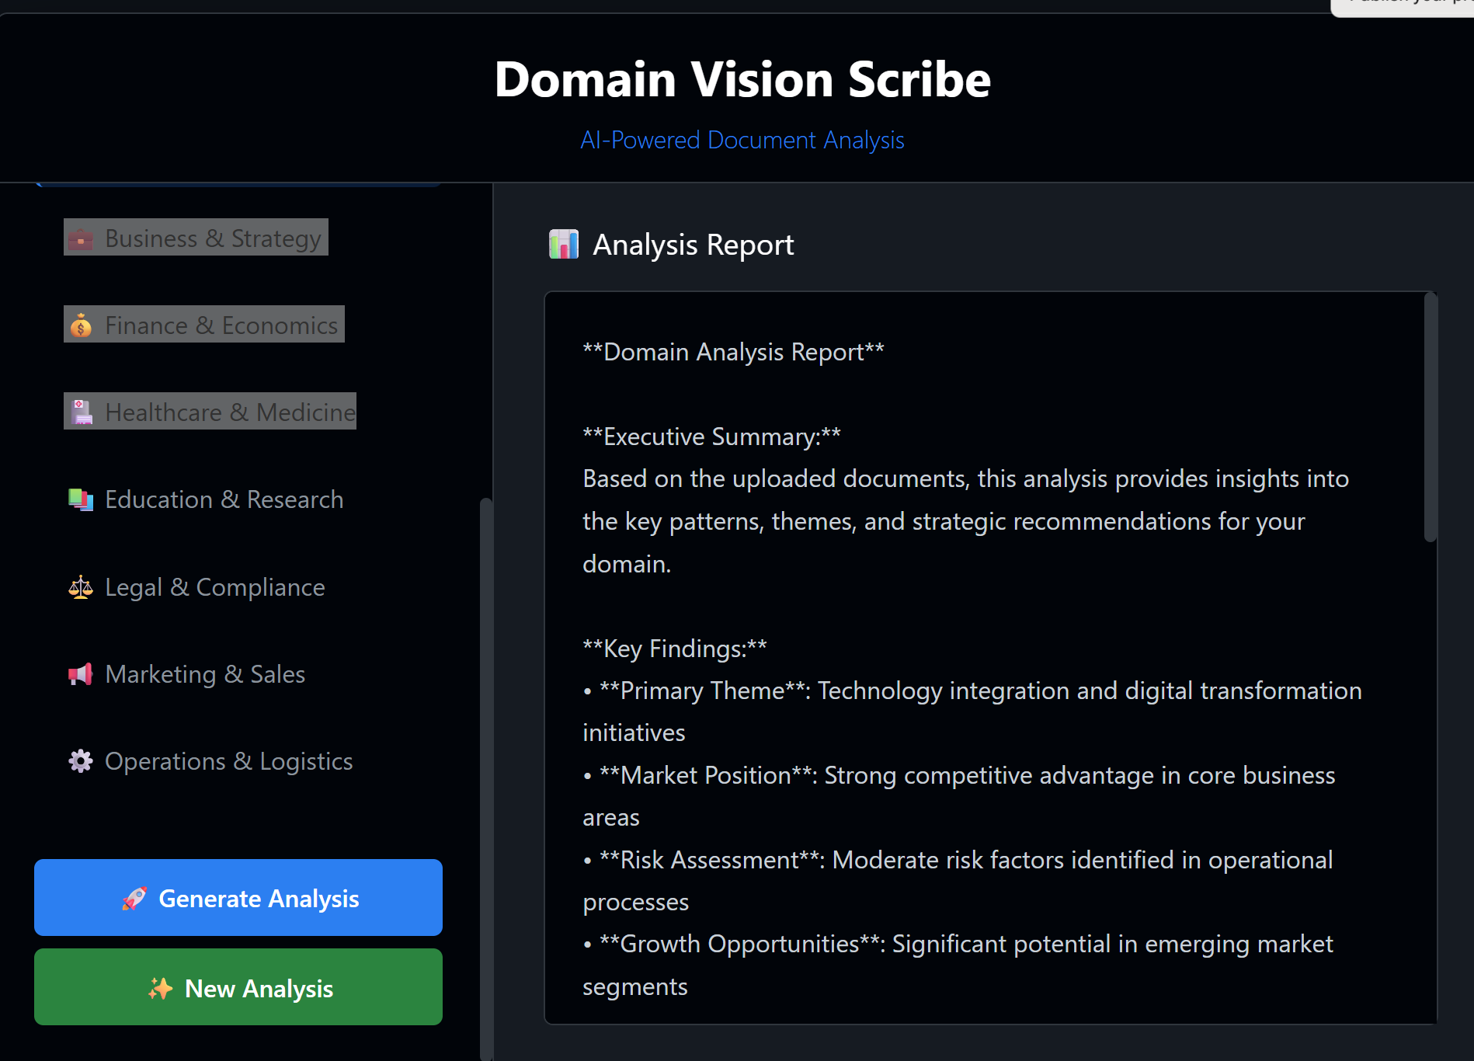Click the sidebar vertical scrollbar
This screenshot has height=1061, width=1474.
pos(486,779)
